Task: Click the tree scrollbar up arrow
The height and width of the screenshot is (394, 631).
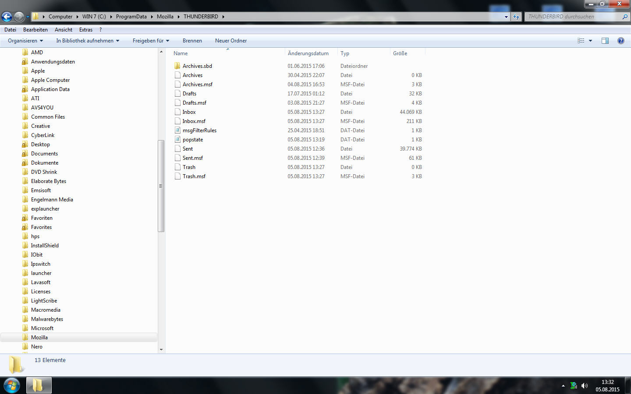Action: tap(161, 52)
